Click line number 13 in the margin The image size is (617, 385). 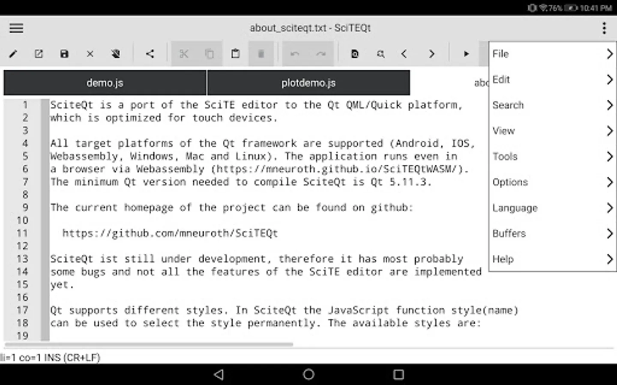[22, 259]
